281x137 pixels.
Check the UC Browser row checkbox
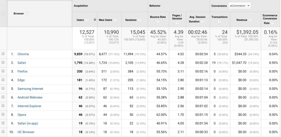point(3,132)
